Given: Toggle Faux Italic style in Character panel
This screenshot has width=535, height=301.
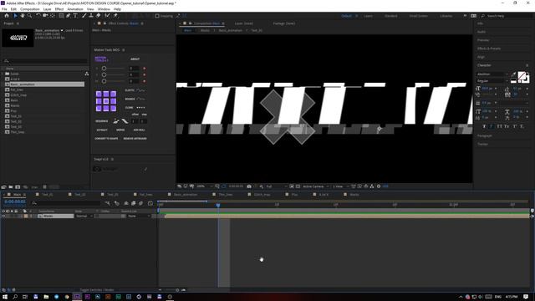Looking at the screenshot, I should click(492, 126).
